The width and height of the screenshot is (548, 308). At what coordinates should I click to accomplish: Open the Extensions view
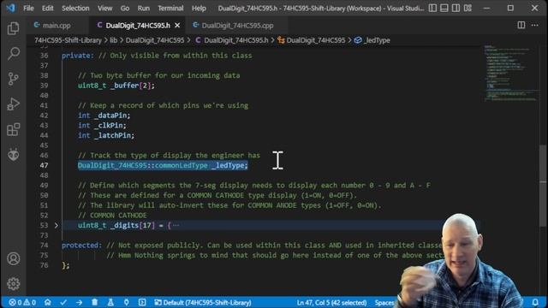pyautogui.click(x=14, y=129)
